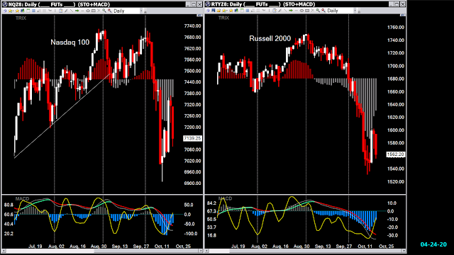Click the yellow star favorite icon in NQZ8 toolbar
Screen dimensions: 454x255
coord(17,11)
